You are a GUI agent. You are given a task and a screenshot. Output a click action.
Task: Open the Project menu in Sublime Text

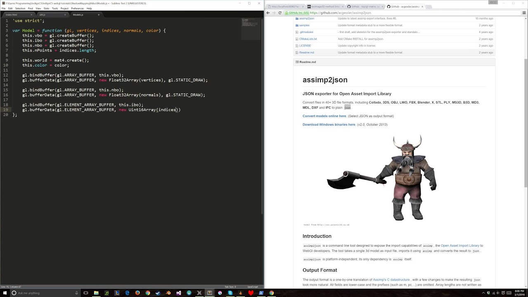pos(65,8)
